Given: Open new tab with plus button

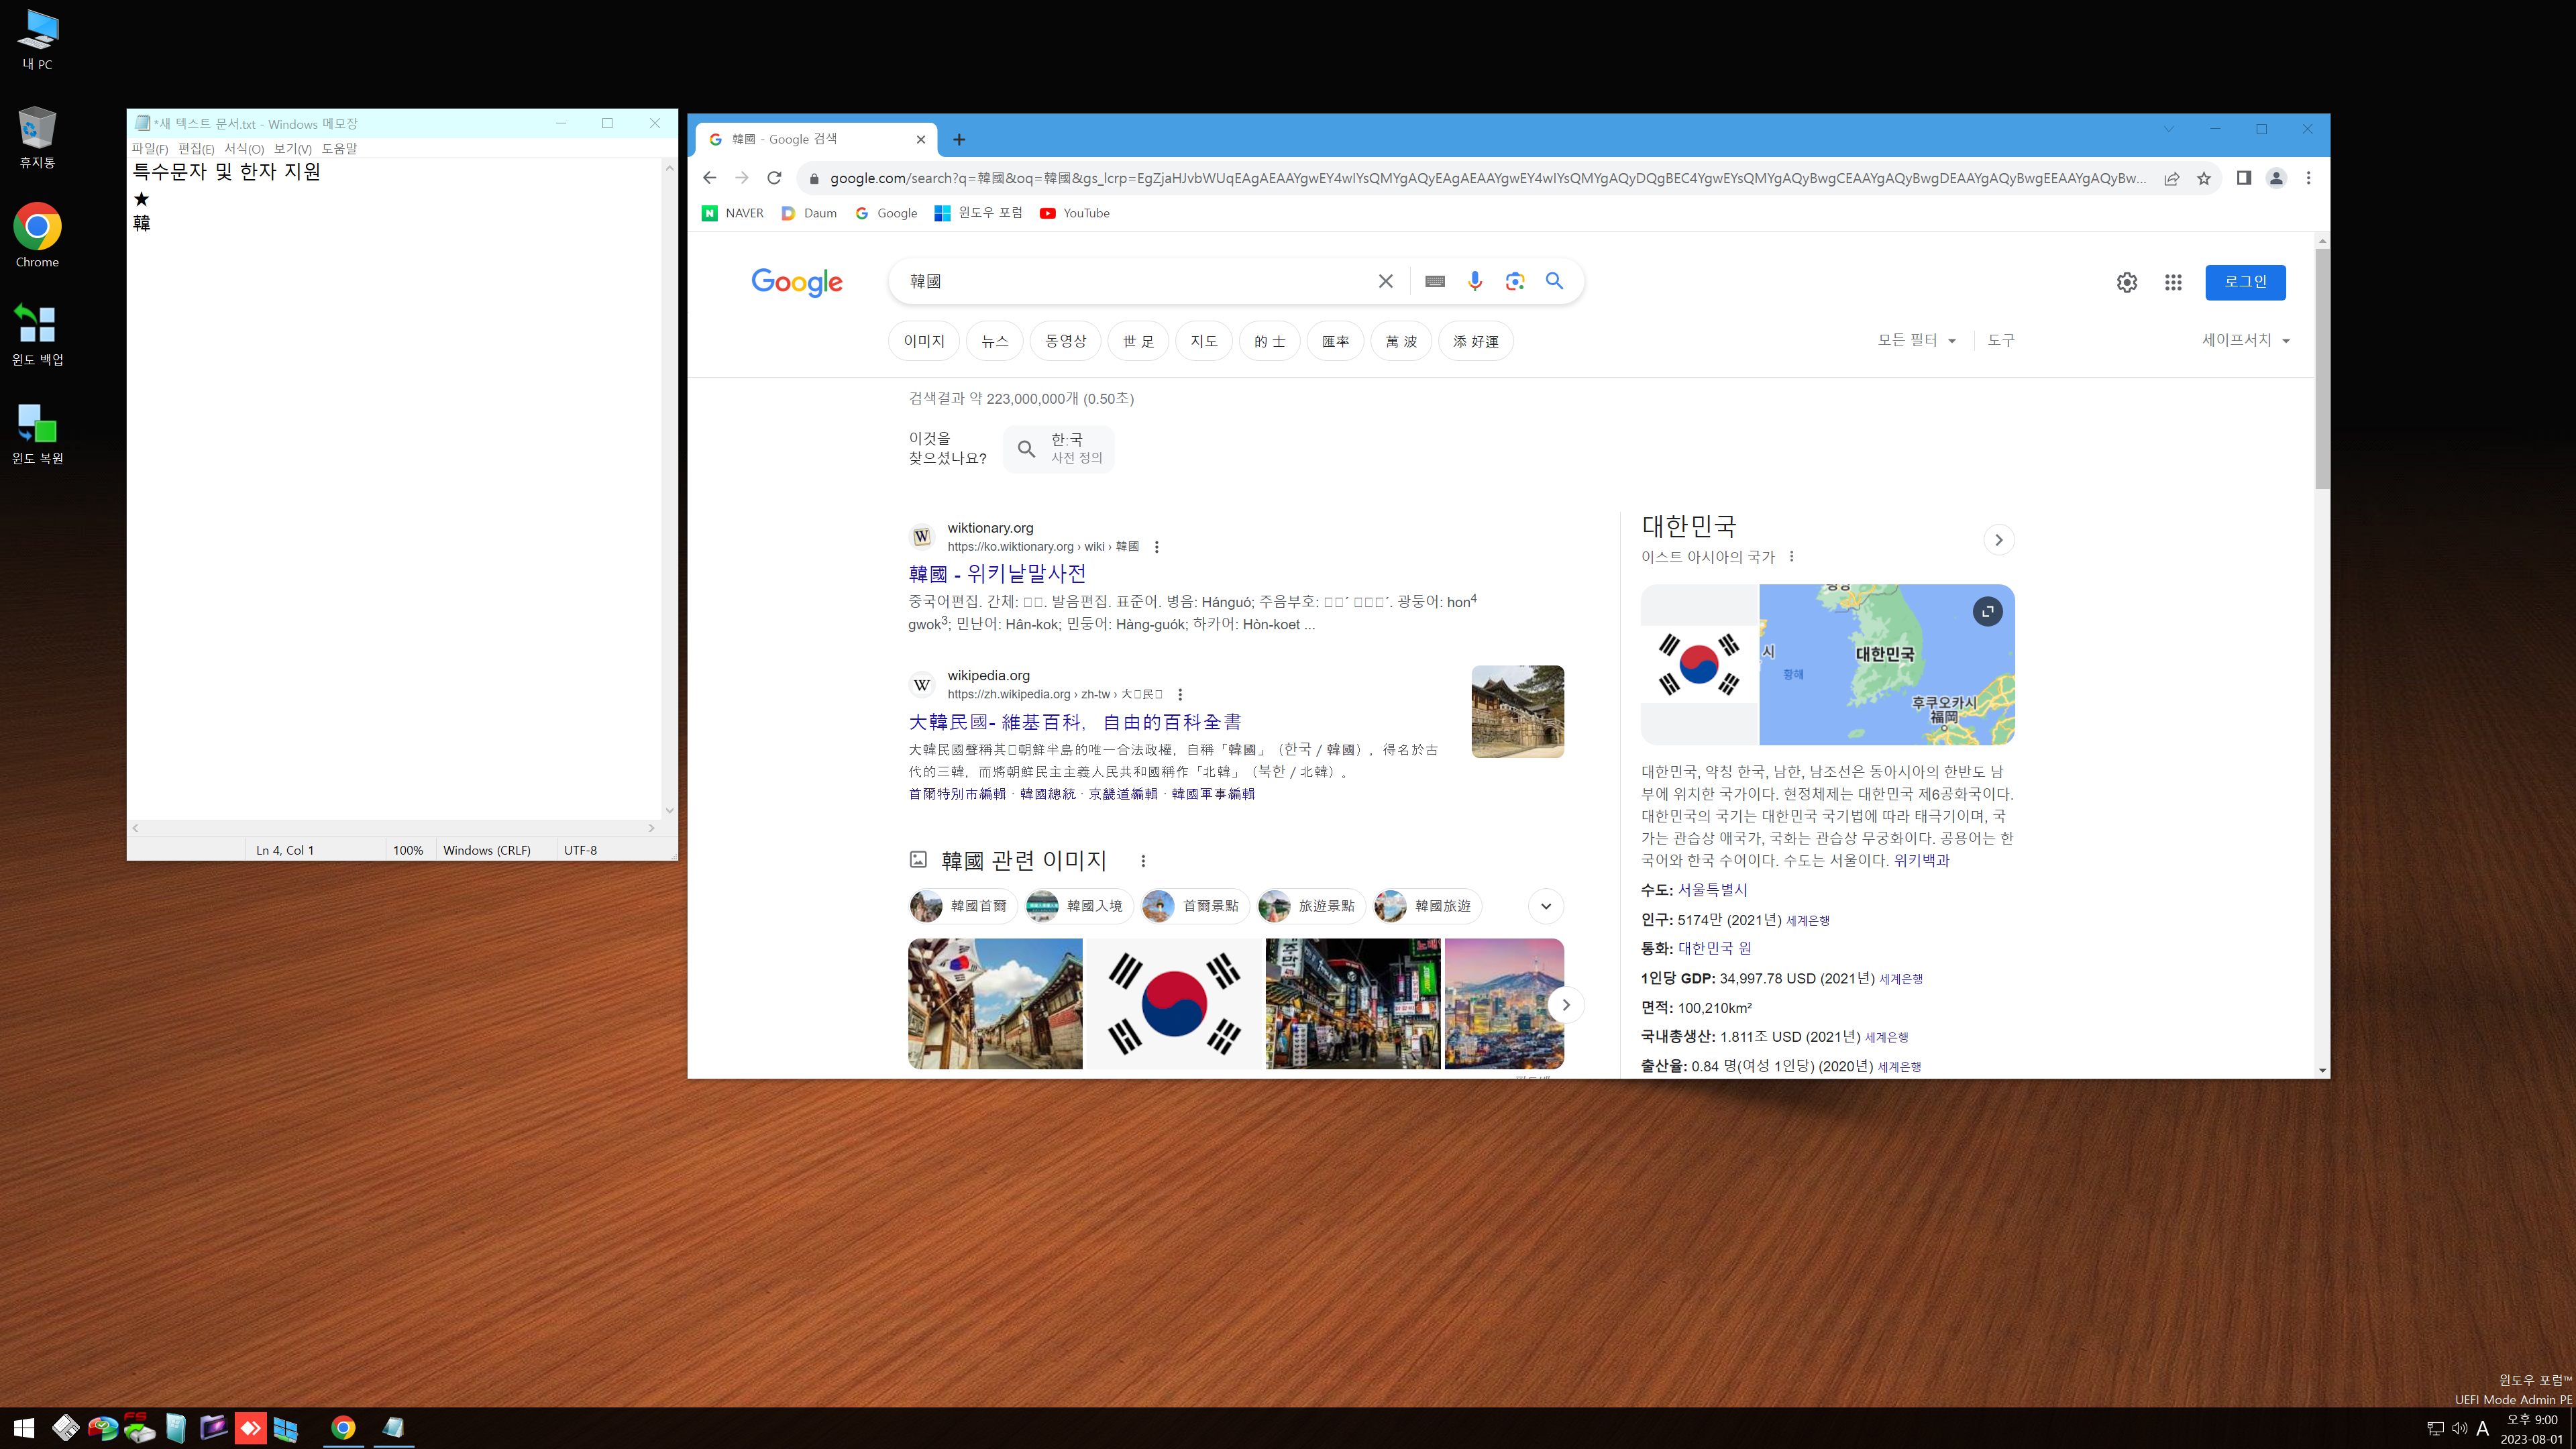Looking at the screenshot, I should pos(959,139).
